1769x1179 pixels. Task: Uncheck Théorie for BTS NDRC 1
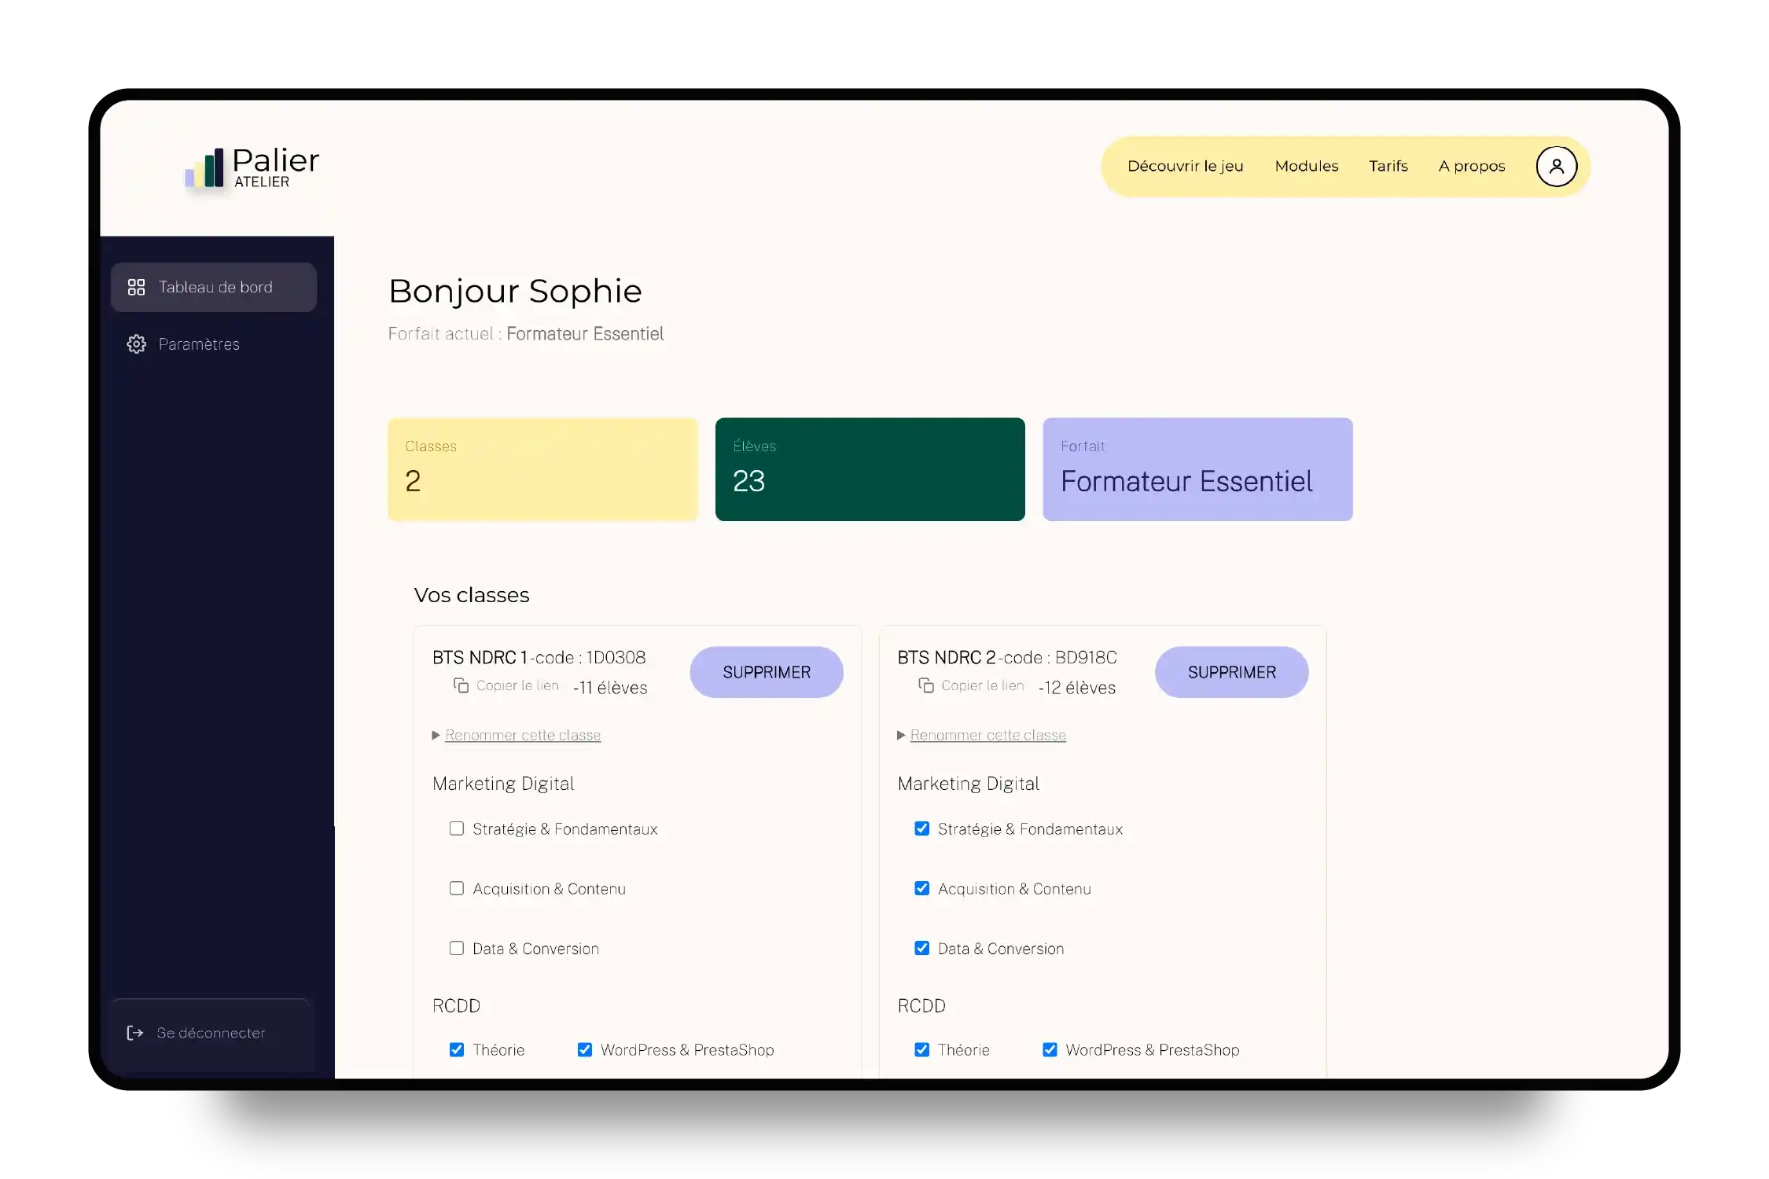click(456, 1049)
